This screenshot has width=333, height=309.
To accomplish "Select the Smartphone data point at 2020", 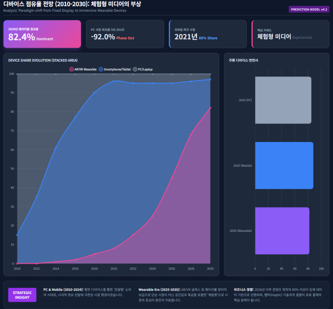I will click(114, 81).
